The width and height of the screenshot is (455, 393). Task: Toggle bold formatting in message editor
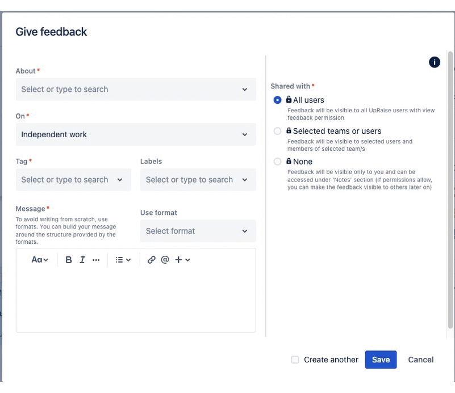click(69, 260)
